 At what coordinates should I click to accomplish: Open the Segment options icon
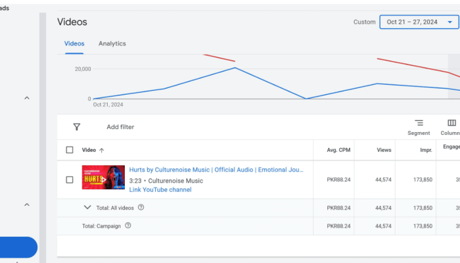[x=419, y=123]
